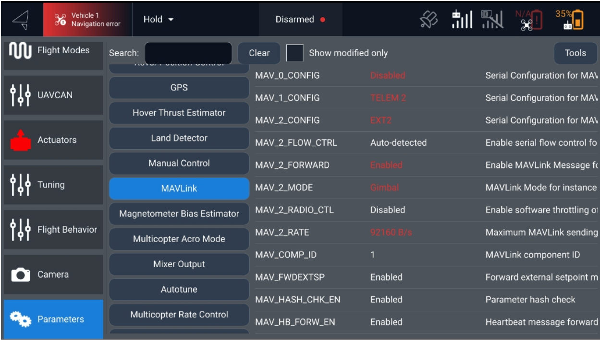Click the parameter Search input field
Image resolution: width=600 pixels, height=340 pixels.
[x=188, y=53]
